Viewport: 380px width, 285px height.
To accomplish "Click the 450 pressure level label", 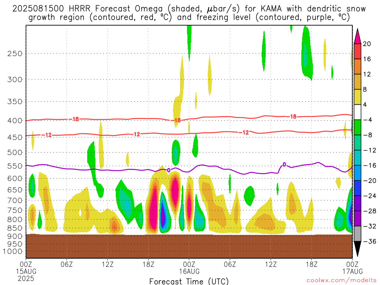I will click(15, 137).
